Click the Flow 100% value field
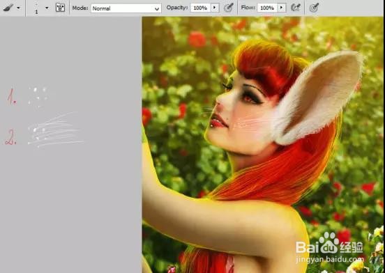 click(267, 8)
